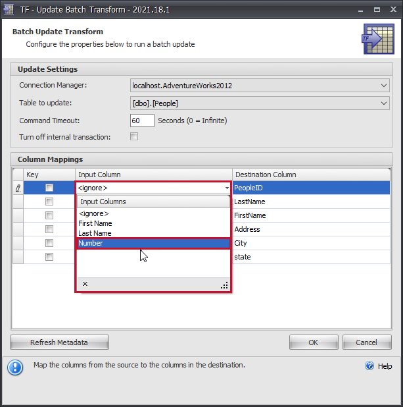Click the Command Timeout input field
This screenshot has width=403, height=407.
click(x=142, y=121)
